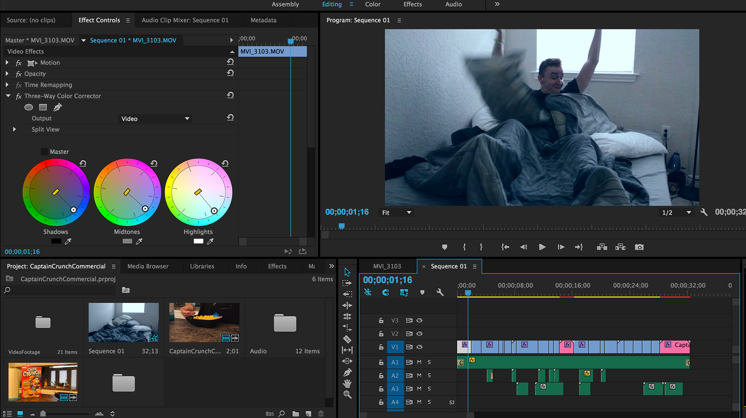The image size is (746, 418).
Task: Reset the Motion effect
Action: click(230, 62)
